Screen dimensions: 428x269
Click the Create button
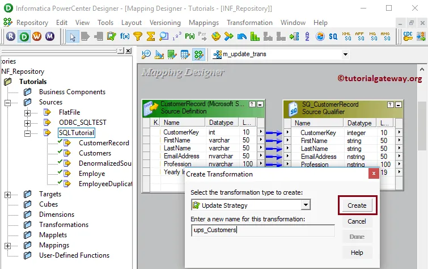point(357,205)
